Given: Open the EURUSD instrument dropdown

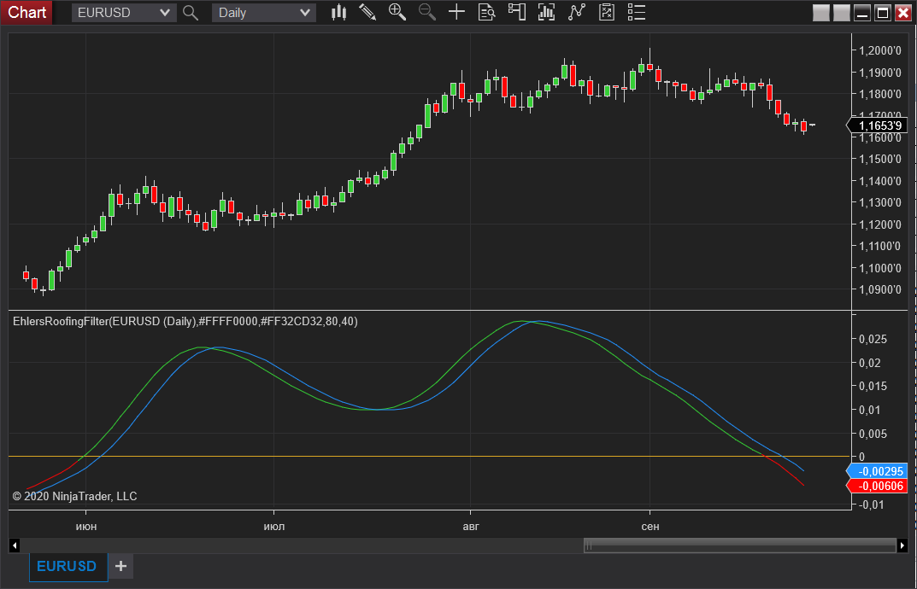Looking at the screenshot, I should coord(123,12).
